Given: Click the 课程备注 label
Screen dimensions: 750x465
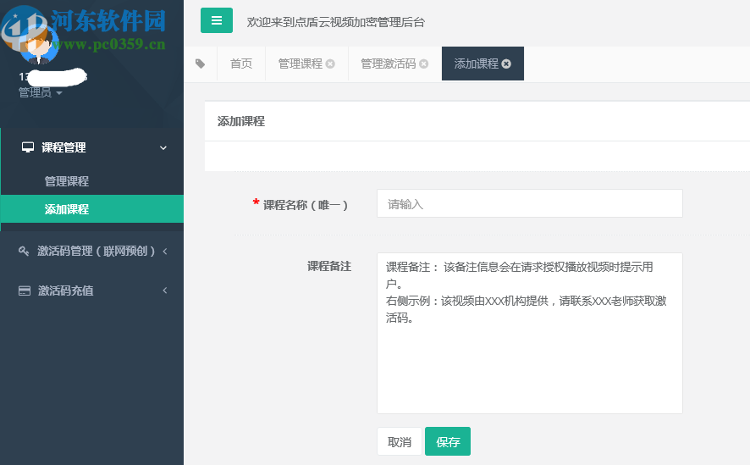Looking at the screenshot, I should (x=329, y=266).
